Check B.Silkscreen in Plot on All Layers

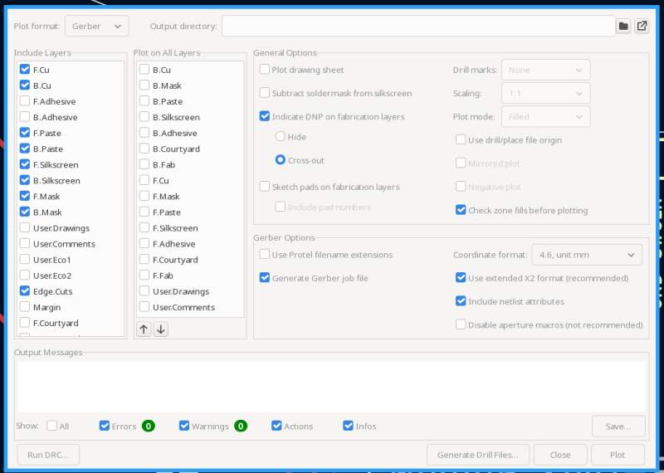(x=144, y=117)
